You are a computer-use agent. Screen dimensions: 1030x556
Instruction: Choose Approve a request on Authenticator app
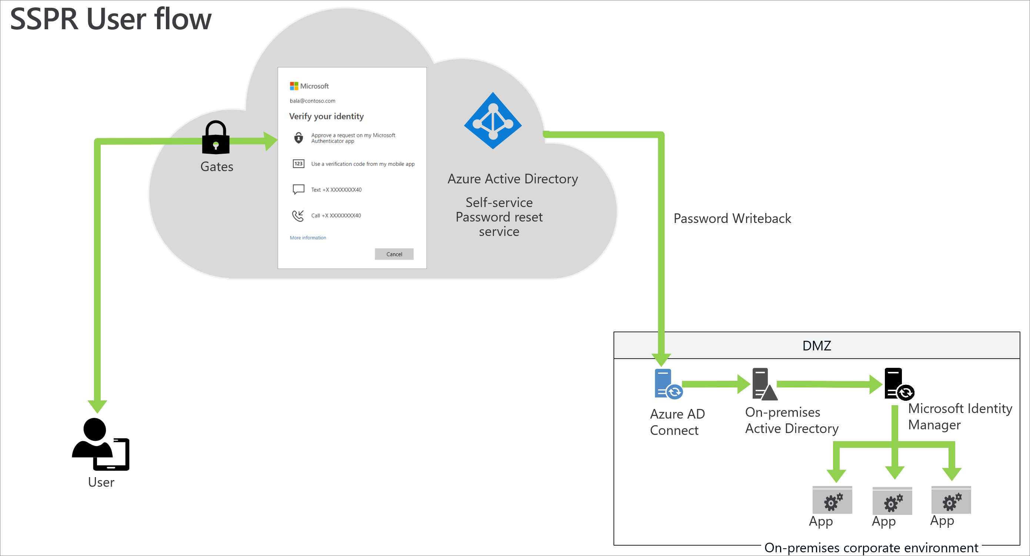353,138
